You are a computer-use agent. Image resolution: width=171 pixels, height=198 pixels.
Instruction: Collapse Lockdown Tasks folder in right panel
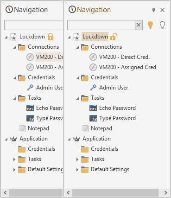(77, 98)
